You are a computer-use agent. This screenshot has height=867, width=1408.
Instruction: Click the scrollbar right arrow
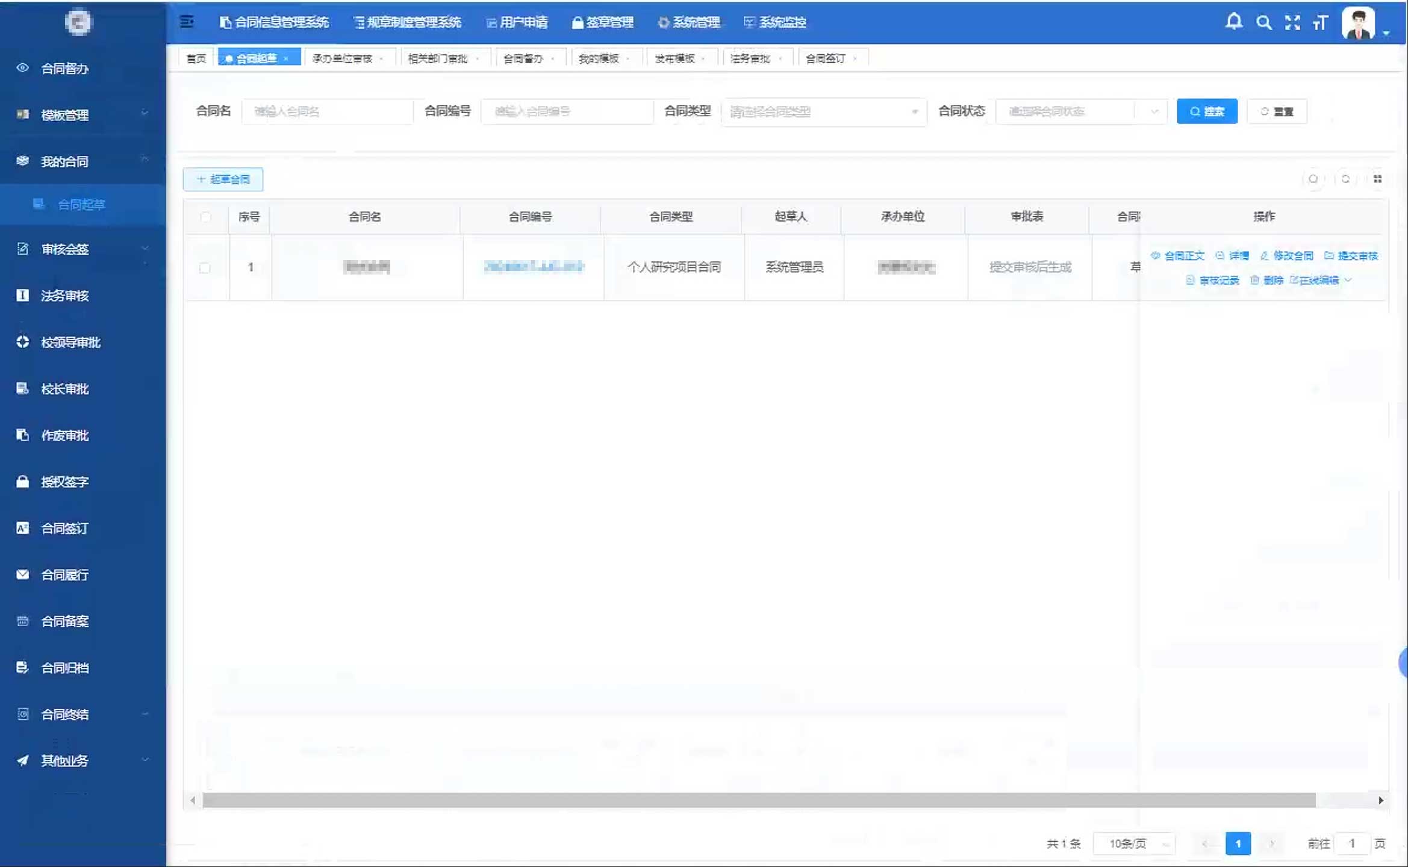point(1380,800)
